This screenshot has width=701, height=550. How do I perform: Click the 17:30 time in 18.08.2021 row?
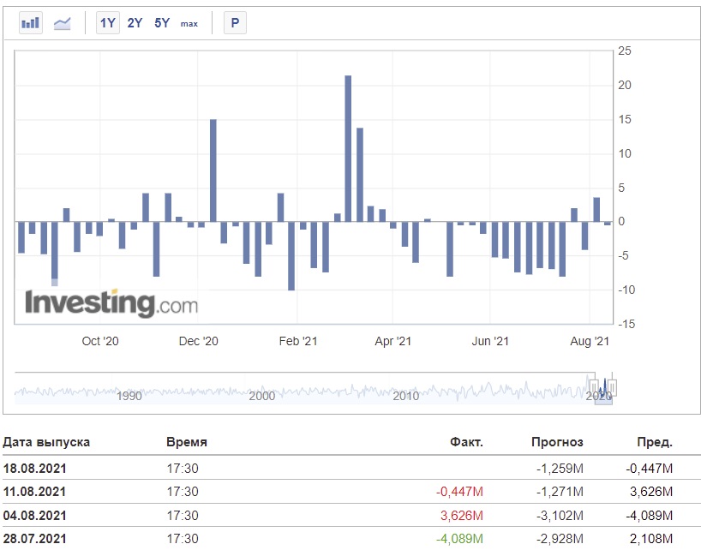(183, 469)
